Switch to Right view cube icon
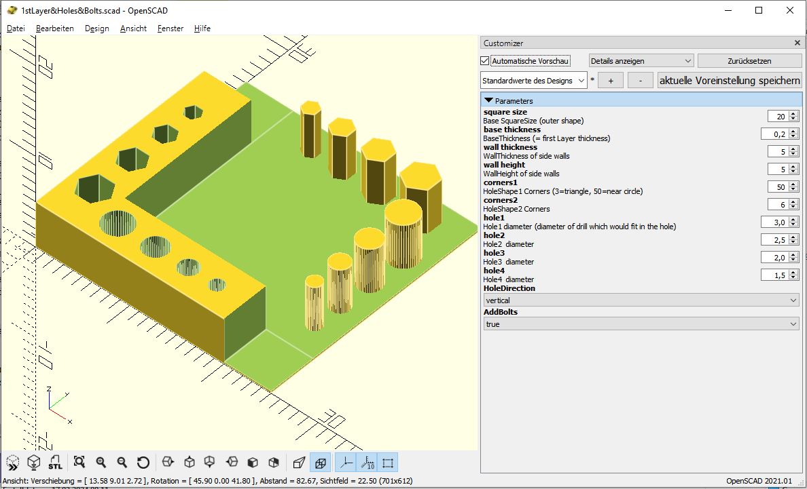 point(168,463)
